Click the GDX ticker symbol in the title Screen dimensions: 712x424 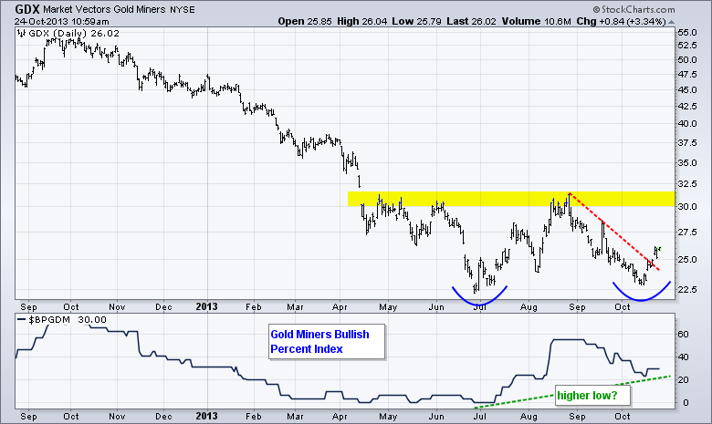point(26,9)
